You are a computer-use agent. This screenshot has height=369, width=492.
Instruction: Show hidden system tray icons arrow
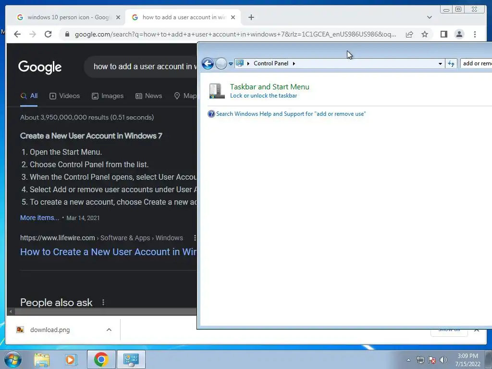(x=408, y=360)
